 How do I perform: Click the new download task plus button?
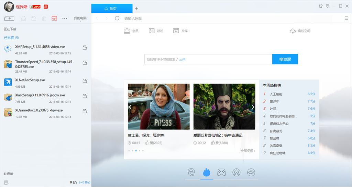pyautogui.click(x=9, y=18)
